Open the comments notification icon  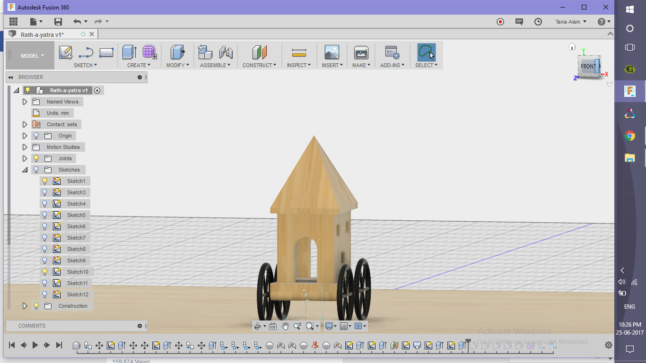(x=519, y=22)
